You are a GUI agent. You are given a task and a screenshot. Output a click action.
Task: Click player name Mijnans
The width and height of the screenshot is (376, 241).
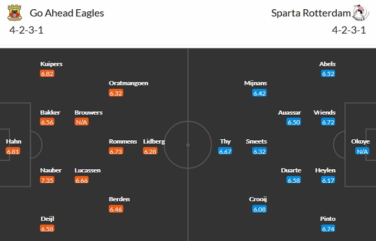point(256,83)
